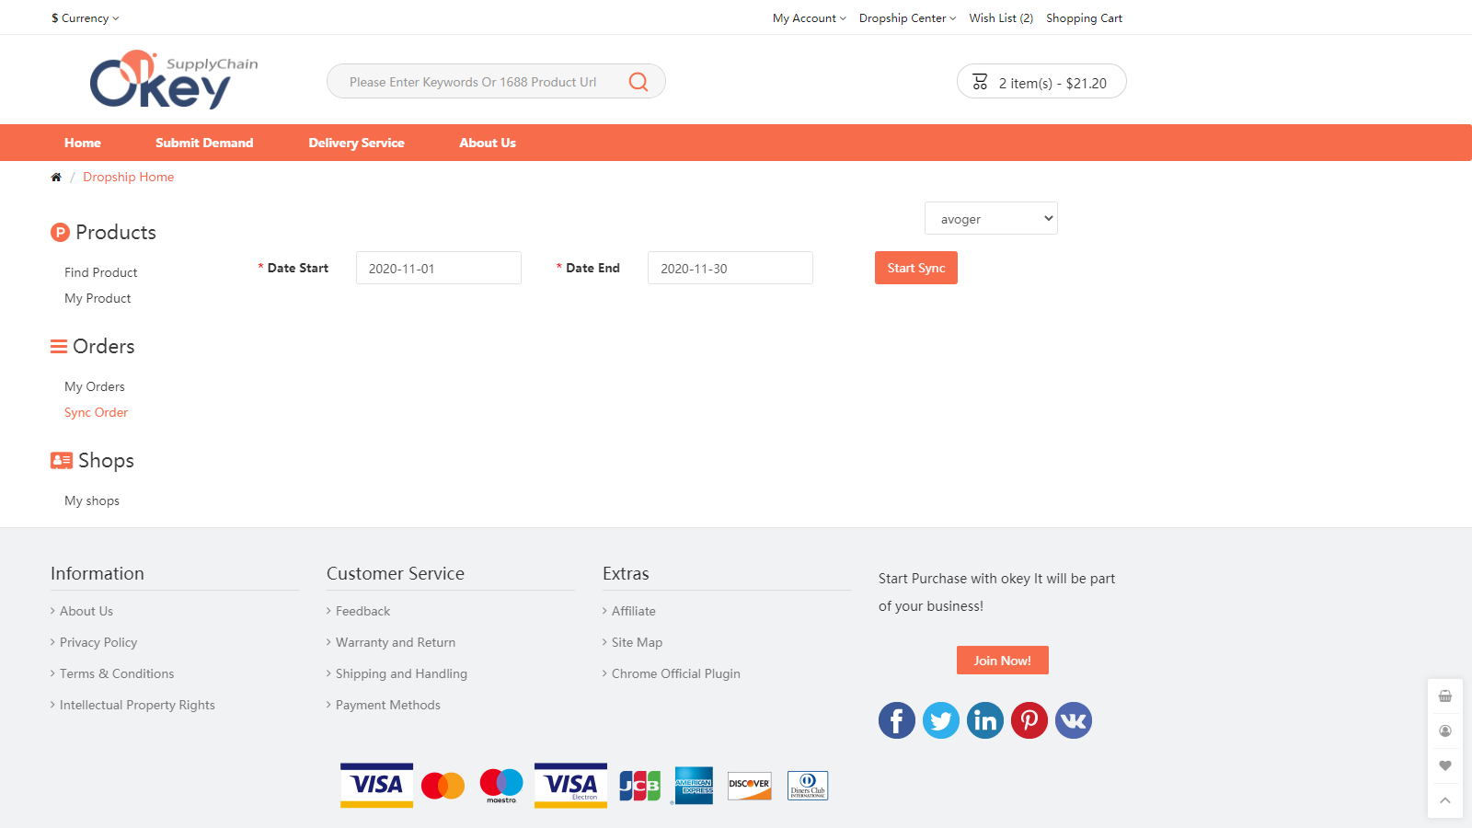
Task: Click the Twitter social icon
Action: (x=941, y=720)
